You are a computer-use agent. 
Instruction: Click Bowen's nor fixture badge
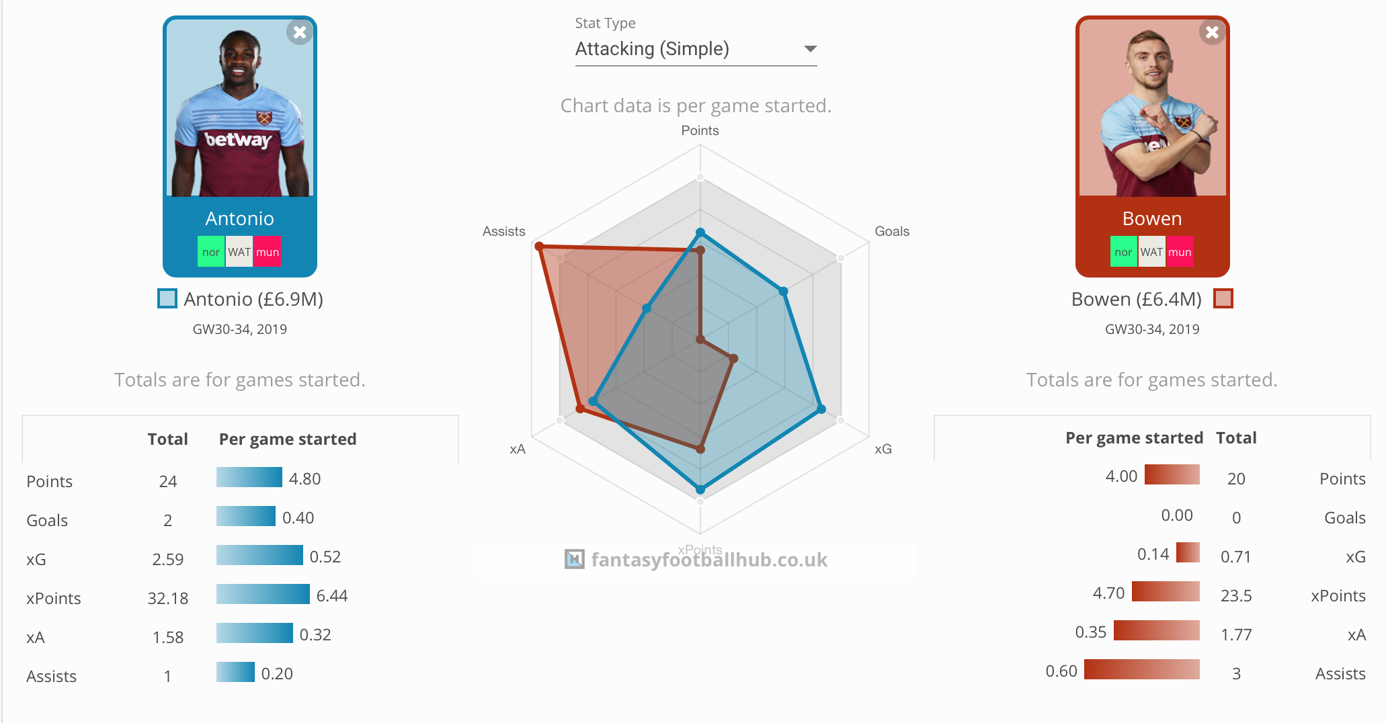(1123, 252)
